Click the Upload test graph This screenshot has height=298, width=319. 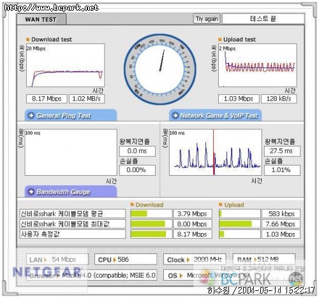point(257,65)
